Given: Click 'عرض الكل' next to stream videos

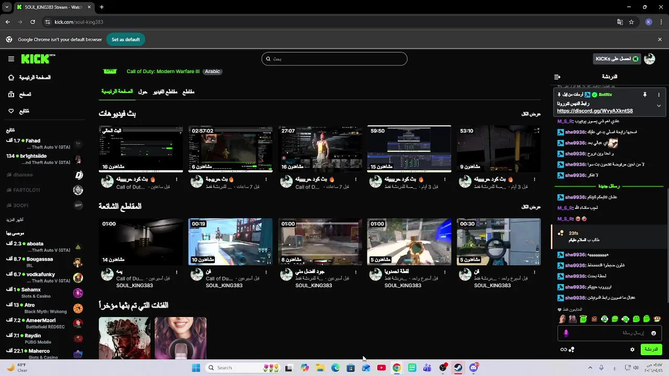Looking at the screenshot, I should pyautogui.click(x=531, y=114).
